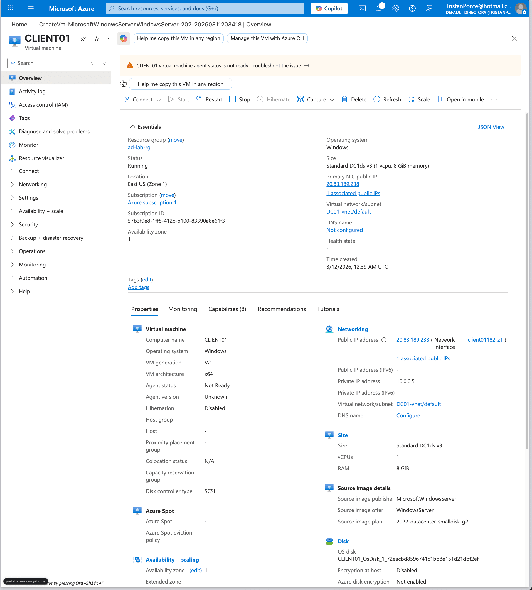Click Troubleshoot the issue arrow in warning
This screenshot has height=590, width=532.
click(x=307, y=65)
